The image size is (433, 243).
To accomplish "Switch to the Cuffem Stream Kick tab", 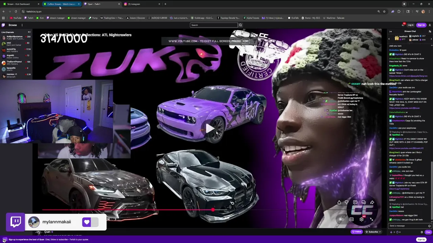I will [x=61, y=4].
